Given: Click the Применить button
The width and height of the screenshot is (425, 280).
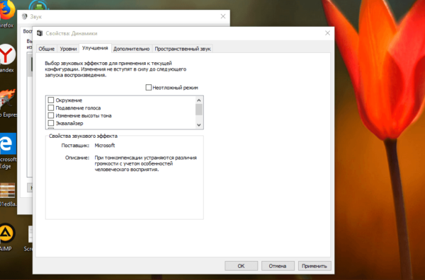Looking at the screenshot, I should 314,266.
